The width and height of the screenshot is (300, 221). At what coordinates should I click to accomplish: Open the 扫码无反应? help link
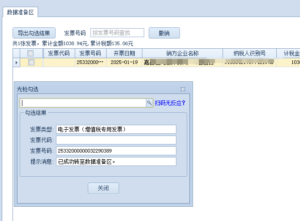point(170,103)
